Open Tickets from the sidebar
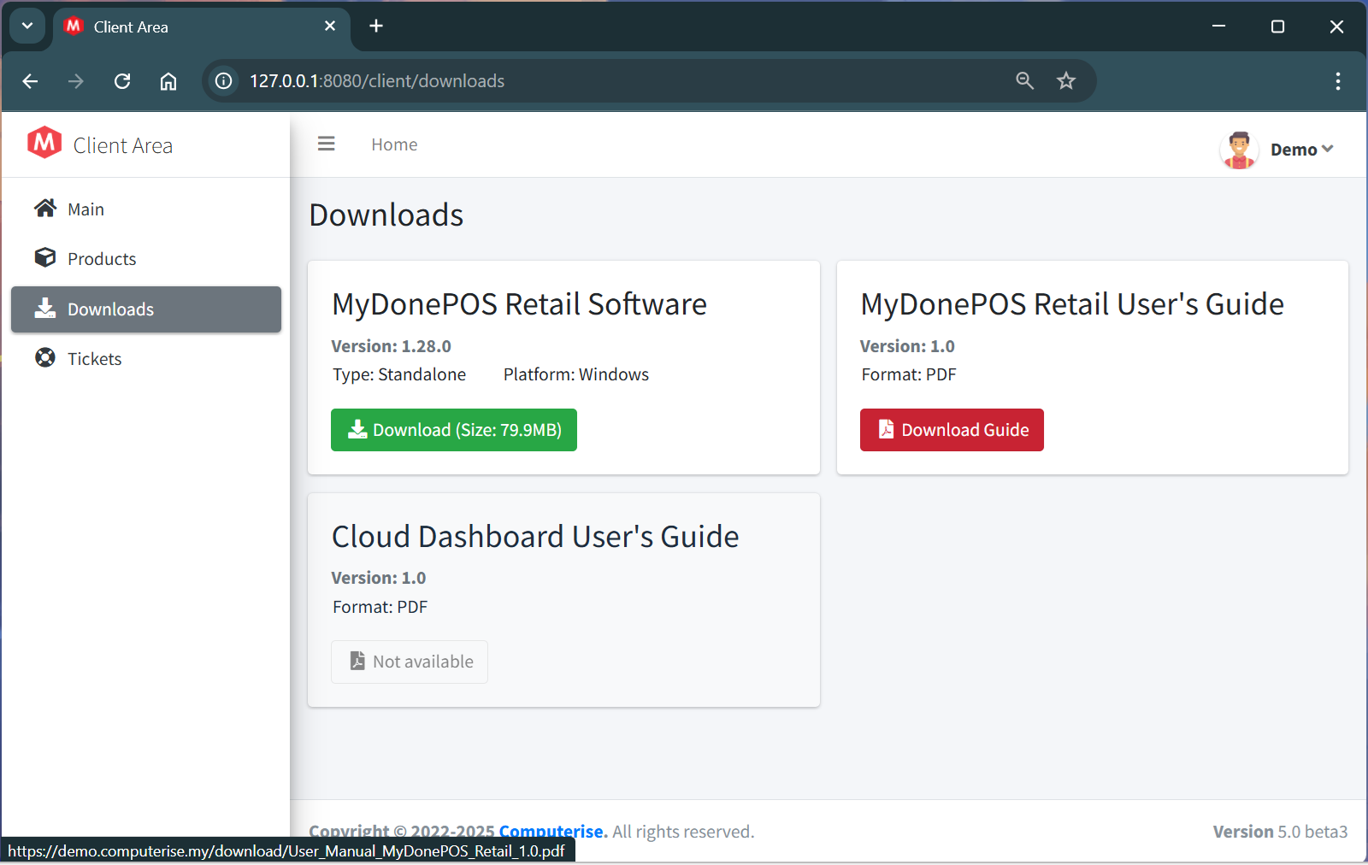 coord(94,359)
